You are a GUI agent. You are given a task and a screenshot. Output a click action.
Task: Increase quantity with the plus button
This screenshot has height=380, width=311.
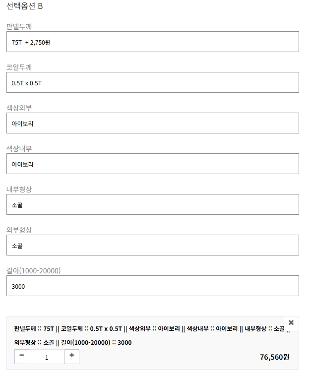click(72, 356)
